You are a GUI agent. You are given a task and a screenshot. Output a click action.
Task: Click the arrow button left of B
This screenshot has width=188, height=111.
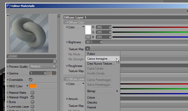click(x=88, y=37)
